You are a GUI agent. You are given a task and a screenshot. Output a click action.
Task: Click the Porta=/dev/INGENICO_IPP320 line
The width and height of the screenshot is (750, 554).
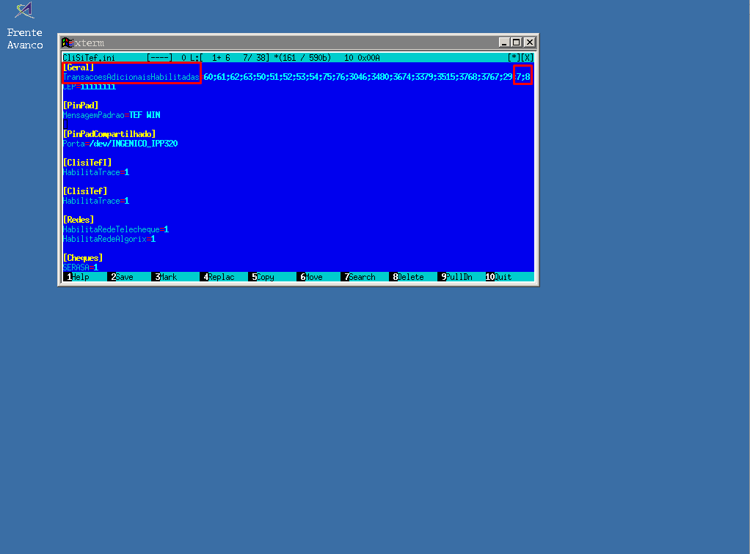(120, 144)
